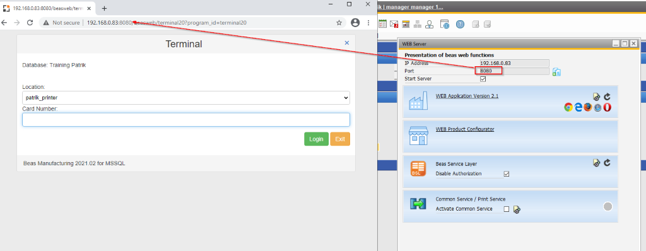Viewport: 646px width, 251px height.
Task: Click the Safari compass icon in WEB Application
Action: pos(598,108)
